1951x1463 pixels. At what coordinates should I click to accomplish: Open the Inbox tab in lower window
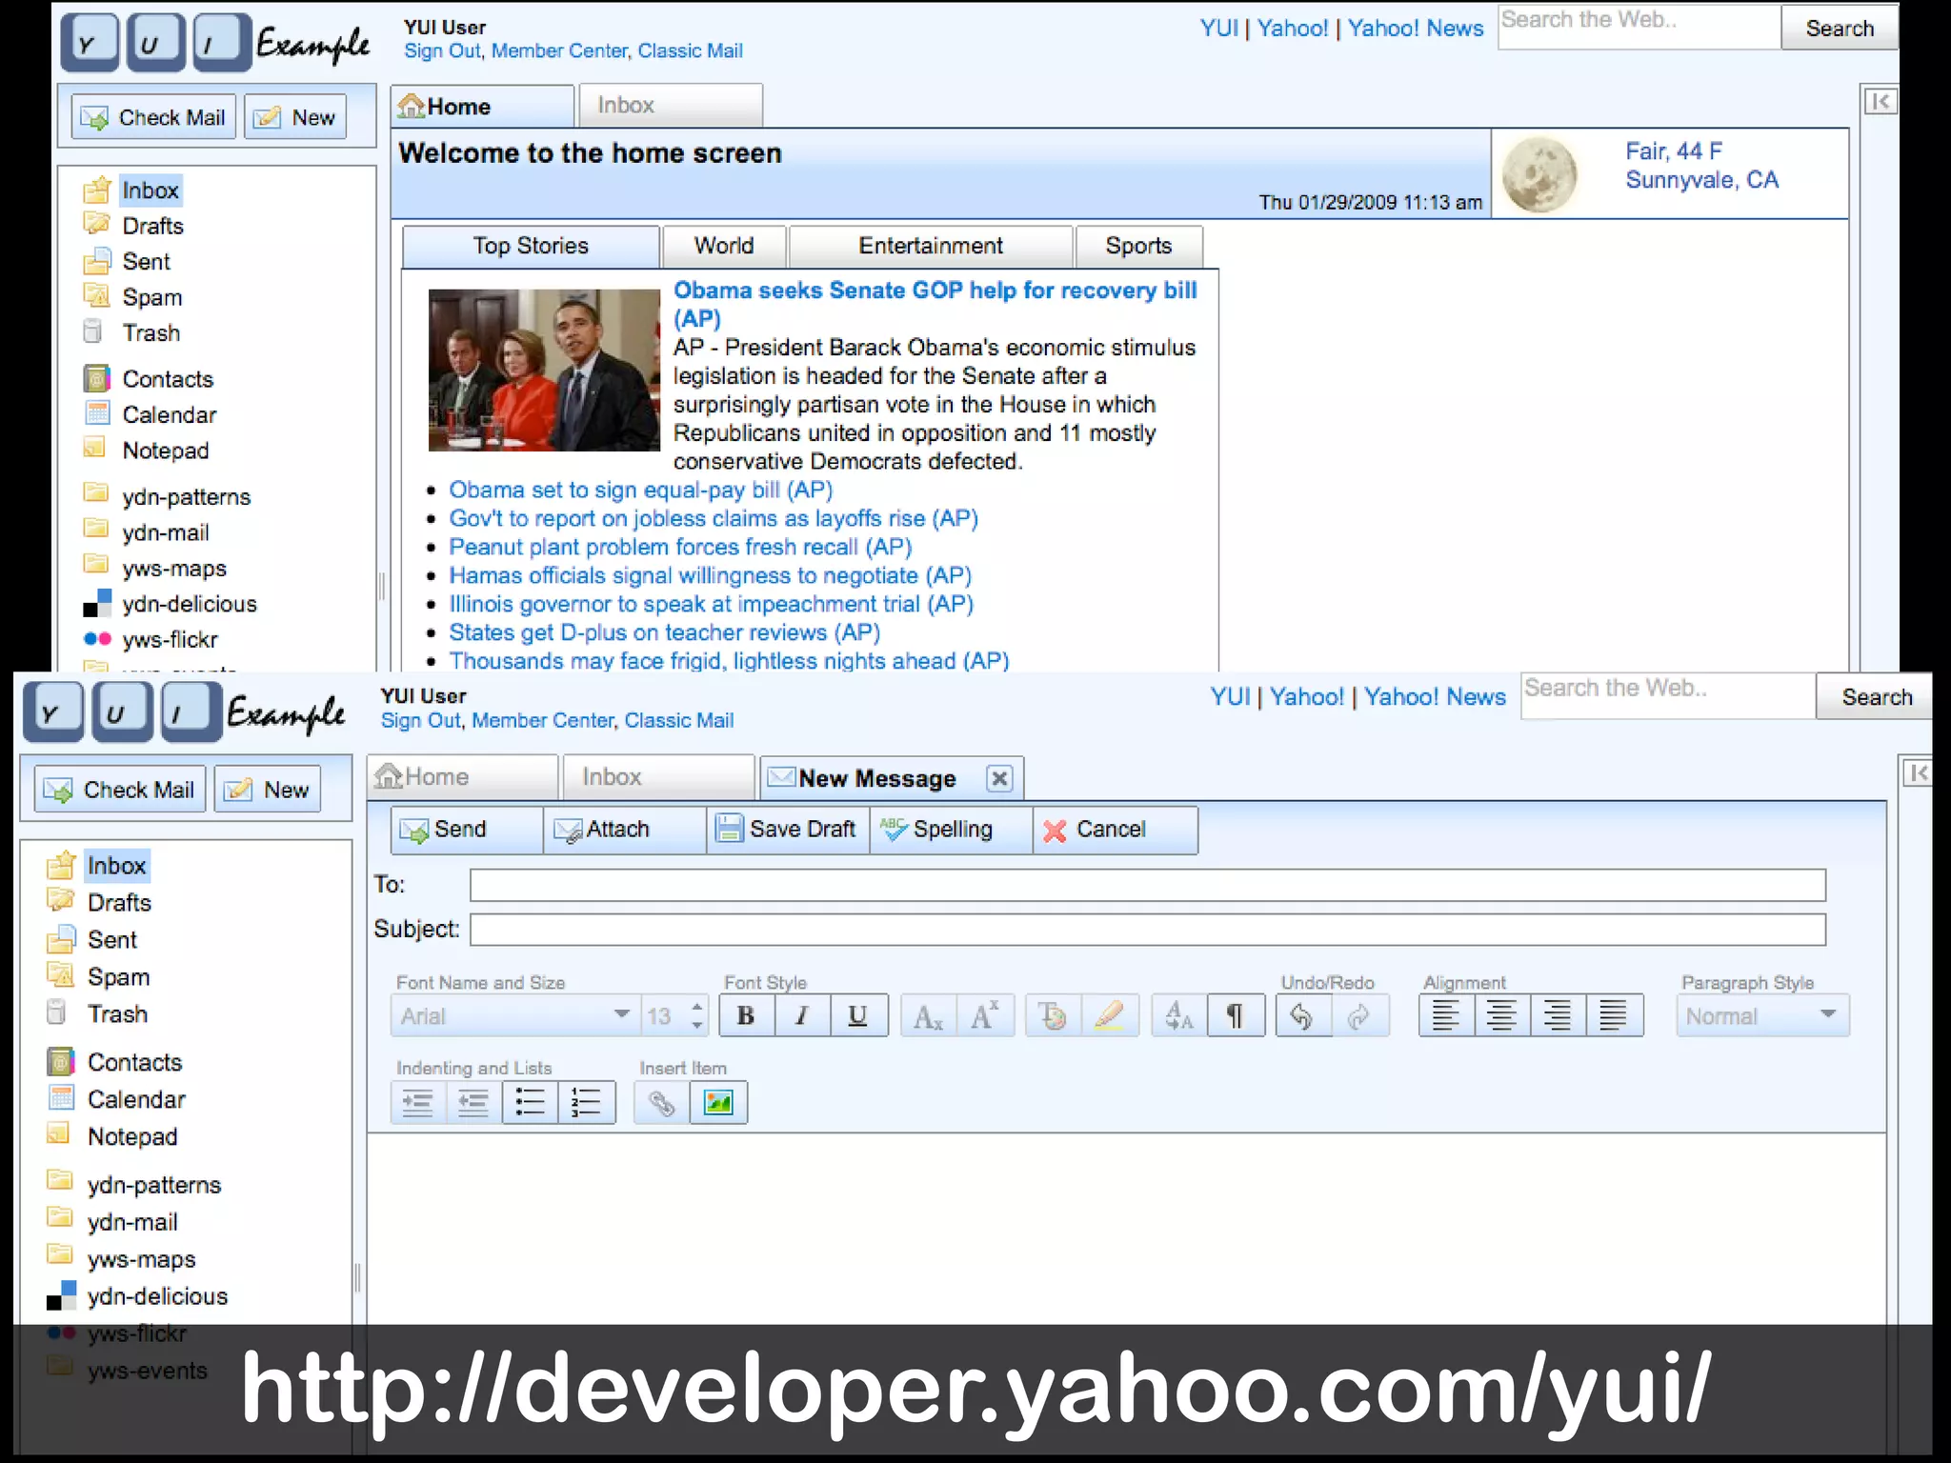pos(658,777)
